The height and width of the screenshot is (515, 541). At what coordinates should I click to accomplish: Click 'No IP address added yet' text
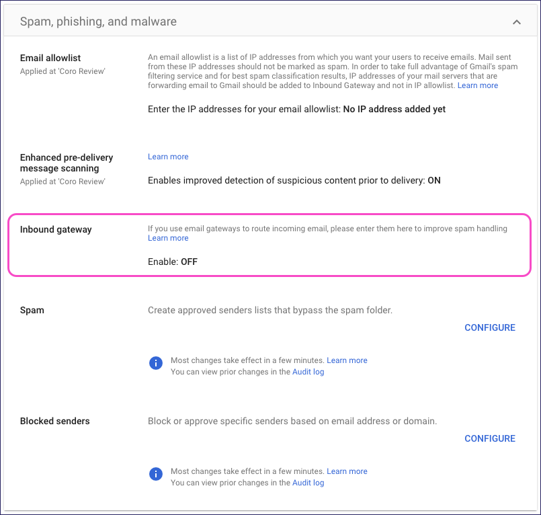pos(394,109)
